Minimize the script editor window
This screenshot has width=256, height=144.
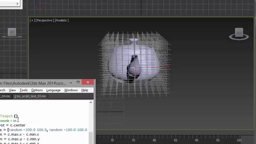click(71, 82)
